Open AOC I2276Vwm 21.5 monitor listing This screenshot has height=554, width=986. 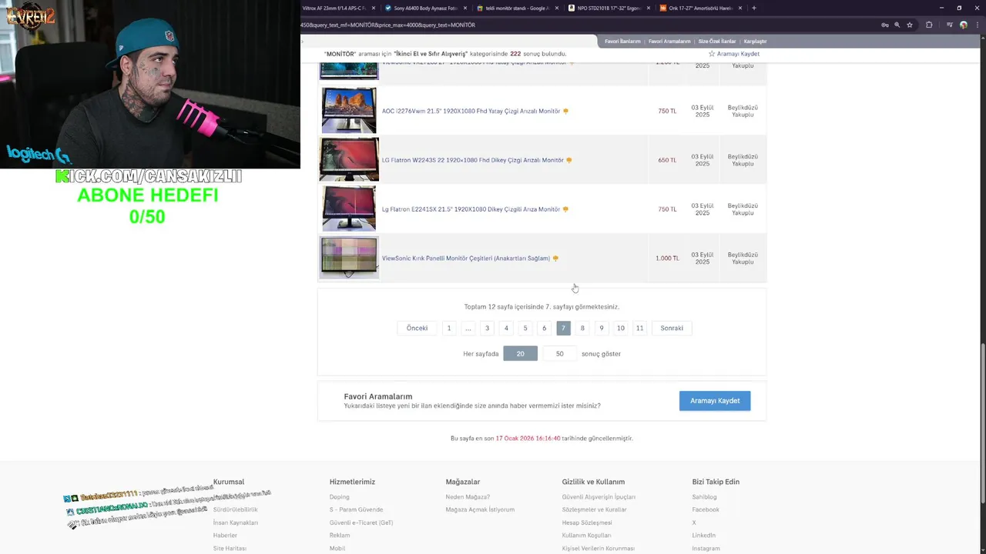point(471,111)
